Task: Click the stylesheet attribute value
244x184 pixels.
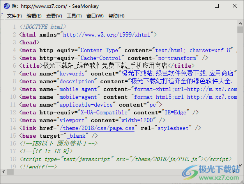Action: click(173, 128)
